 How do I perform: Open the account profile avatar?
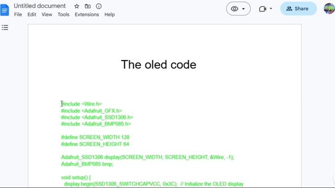pos(329,9)
